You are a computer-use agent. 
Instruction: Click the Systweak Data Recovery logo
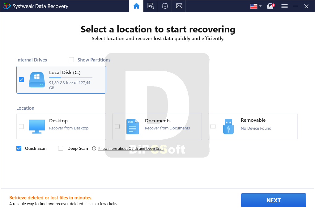click(7, 6)
